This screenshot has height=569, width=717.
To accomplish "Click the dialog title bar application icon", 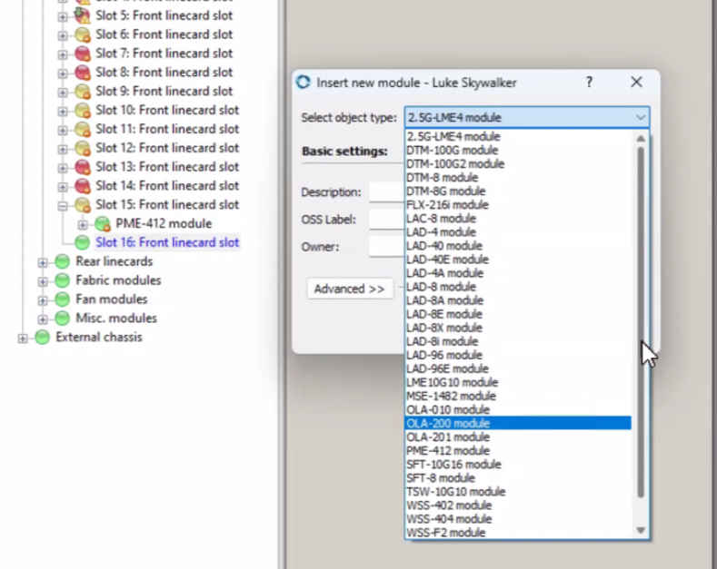I will (303, 83).
